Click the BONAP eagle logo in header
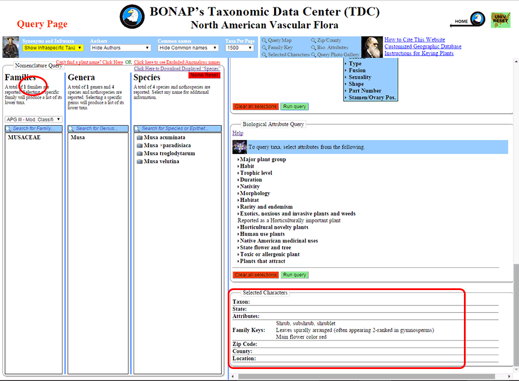 132,17
